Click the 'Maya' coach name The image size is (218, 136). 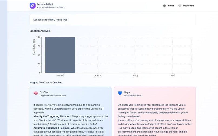[127, 92]
